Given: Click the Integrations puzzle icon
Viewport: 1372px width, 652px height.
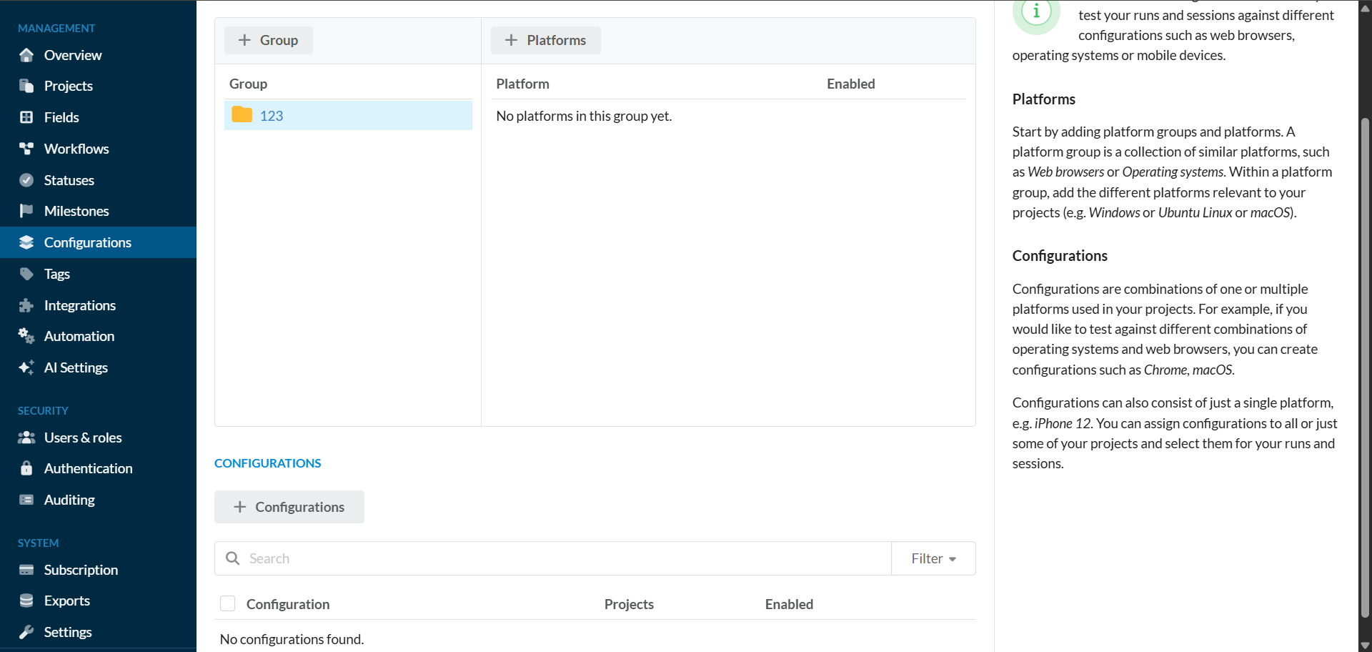Looking at the screenshot, I should click(x=26, y=305).
